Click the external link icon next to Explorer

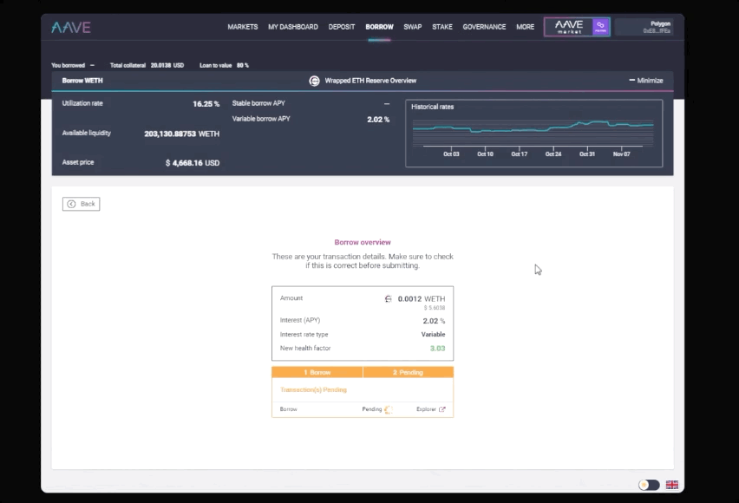(442, 409)
